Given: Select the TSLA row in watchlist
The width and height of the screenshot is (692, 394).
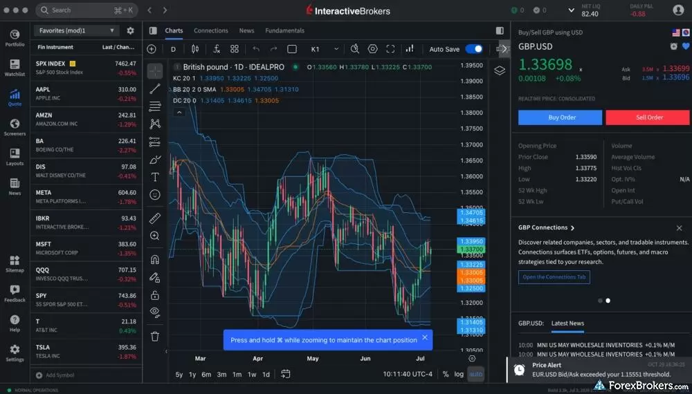Looking at the screenshot, I should click(86, 352).
